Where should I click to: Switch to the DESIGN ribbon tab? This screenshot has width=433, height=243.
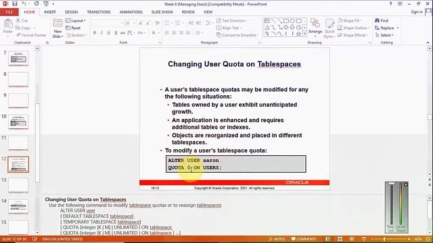click(71, 12)
